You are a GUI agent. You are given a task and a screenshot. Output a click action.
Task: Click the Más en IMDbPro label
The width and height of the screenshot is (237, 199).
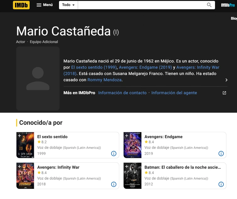[79, 93]
